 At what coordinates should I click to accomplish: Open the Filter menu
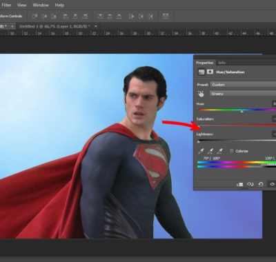(x=6, y=5)
